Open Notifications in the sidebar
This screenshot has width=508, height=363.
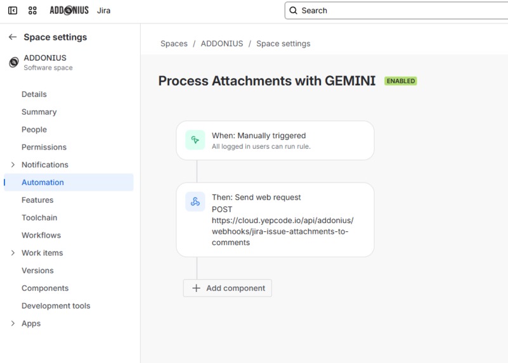(45, 165)
